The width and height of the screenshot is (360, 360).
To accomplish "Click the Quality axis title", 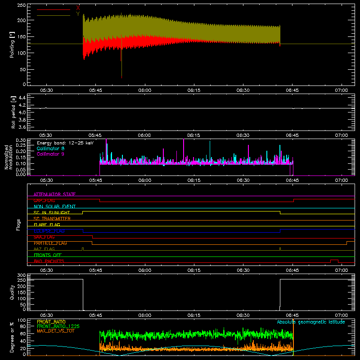I will (12, 292).
